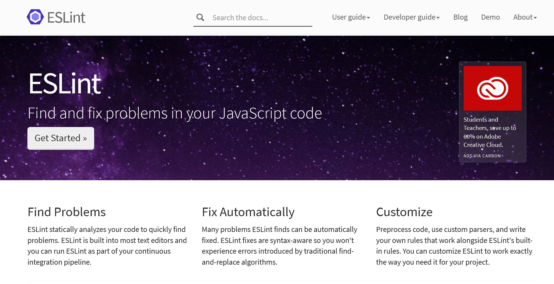Image resolution: width=554 pixels, height=284 pixels.
Task: Click the User guide dropdown caret
Action: point(368,18)
